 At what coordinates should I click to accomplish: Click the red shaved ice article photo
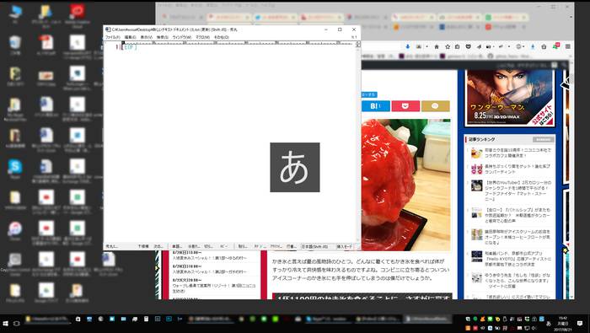[x=405, y=185]
